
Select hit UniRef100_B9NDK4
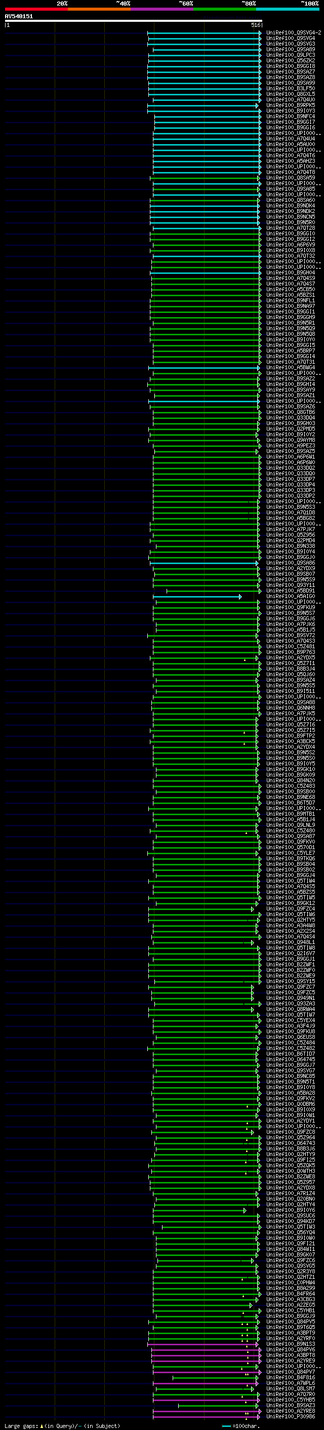click(291, 205)
